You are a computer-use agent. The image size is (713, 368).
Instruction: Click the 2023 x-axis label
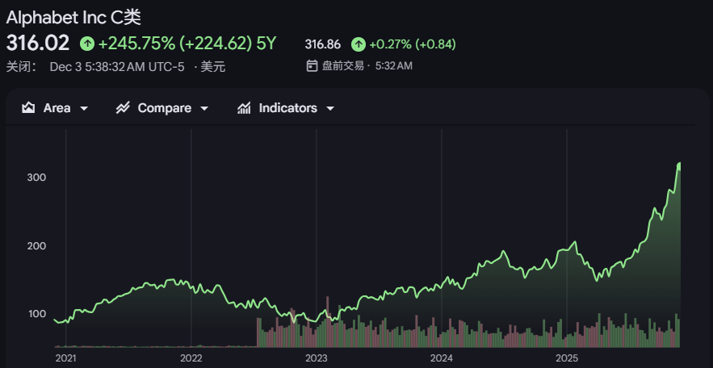coord(316,358)
